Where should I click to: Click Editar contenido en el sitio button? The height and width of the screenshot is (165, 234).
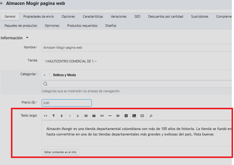tap(60, 152)
